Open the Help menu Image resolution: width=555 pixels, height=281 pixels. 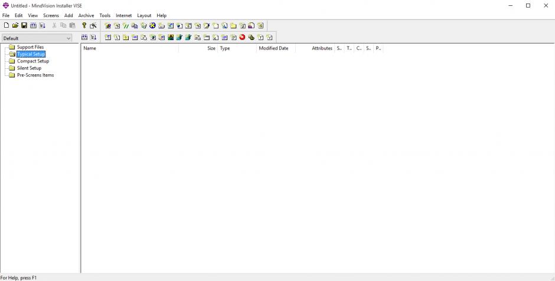(x=161, y=15)
